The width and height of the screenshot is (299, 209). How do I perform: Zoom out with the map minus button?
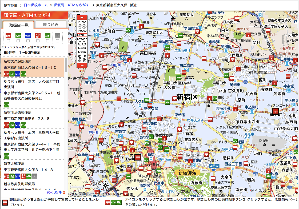pyautogui.click(x=82, y=65)
